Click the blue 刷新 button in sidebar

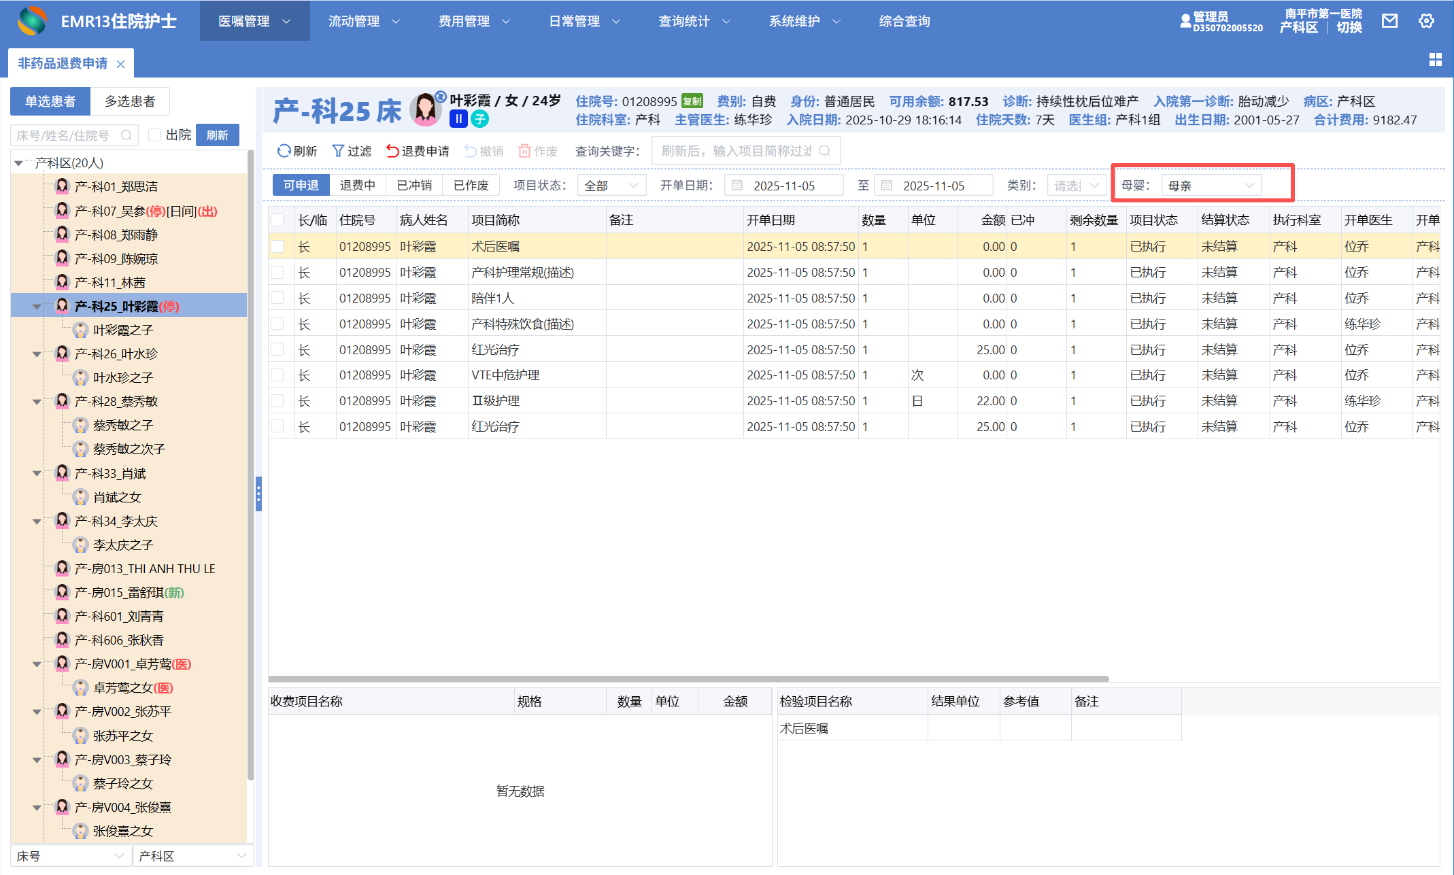(217, 135)
